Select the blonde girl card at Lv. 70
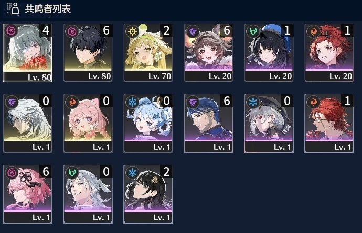Screen dimensions: 362x233 tap(148, 53)
